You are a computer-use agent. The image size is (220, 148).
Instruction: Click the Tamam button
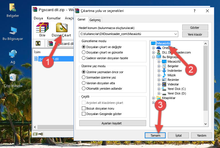coord(155,135)
